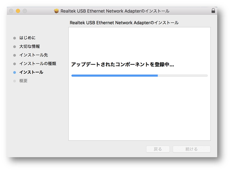
Task: Click the 続ける (Continue) button
Action: tap(192, 149)
